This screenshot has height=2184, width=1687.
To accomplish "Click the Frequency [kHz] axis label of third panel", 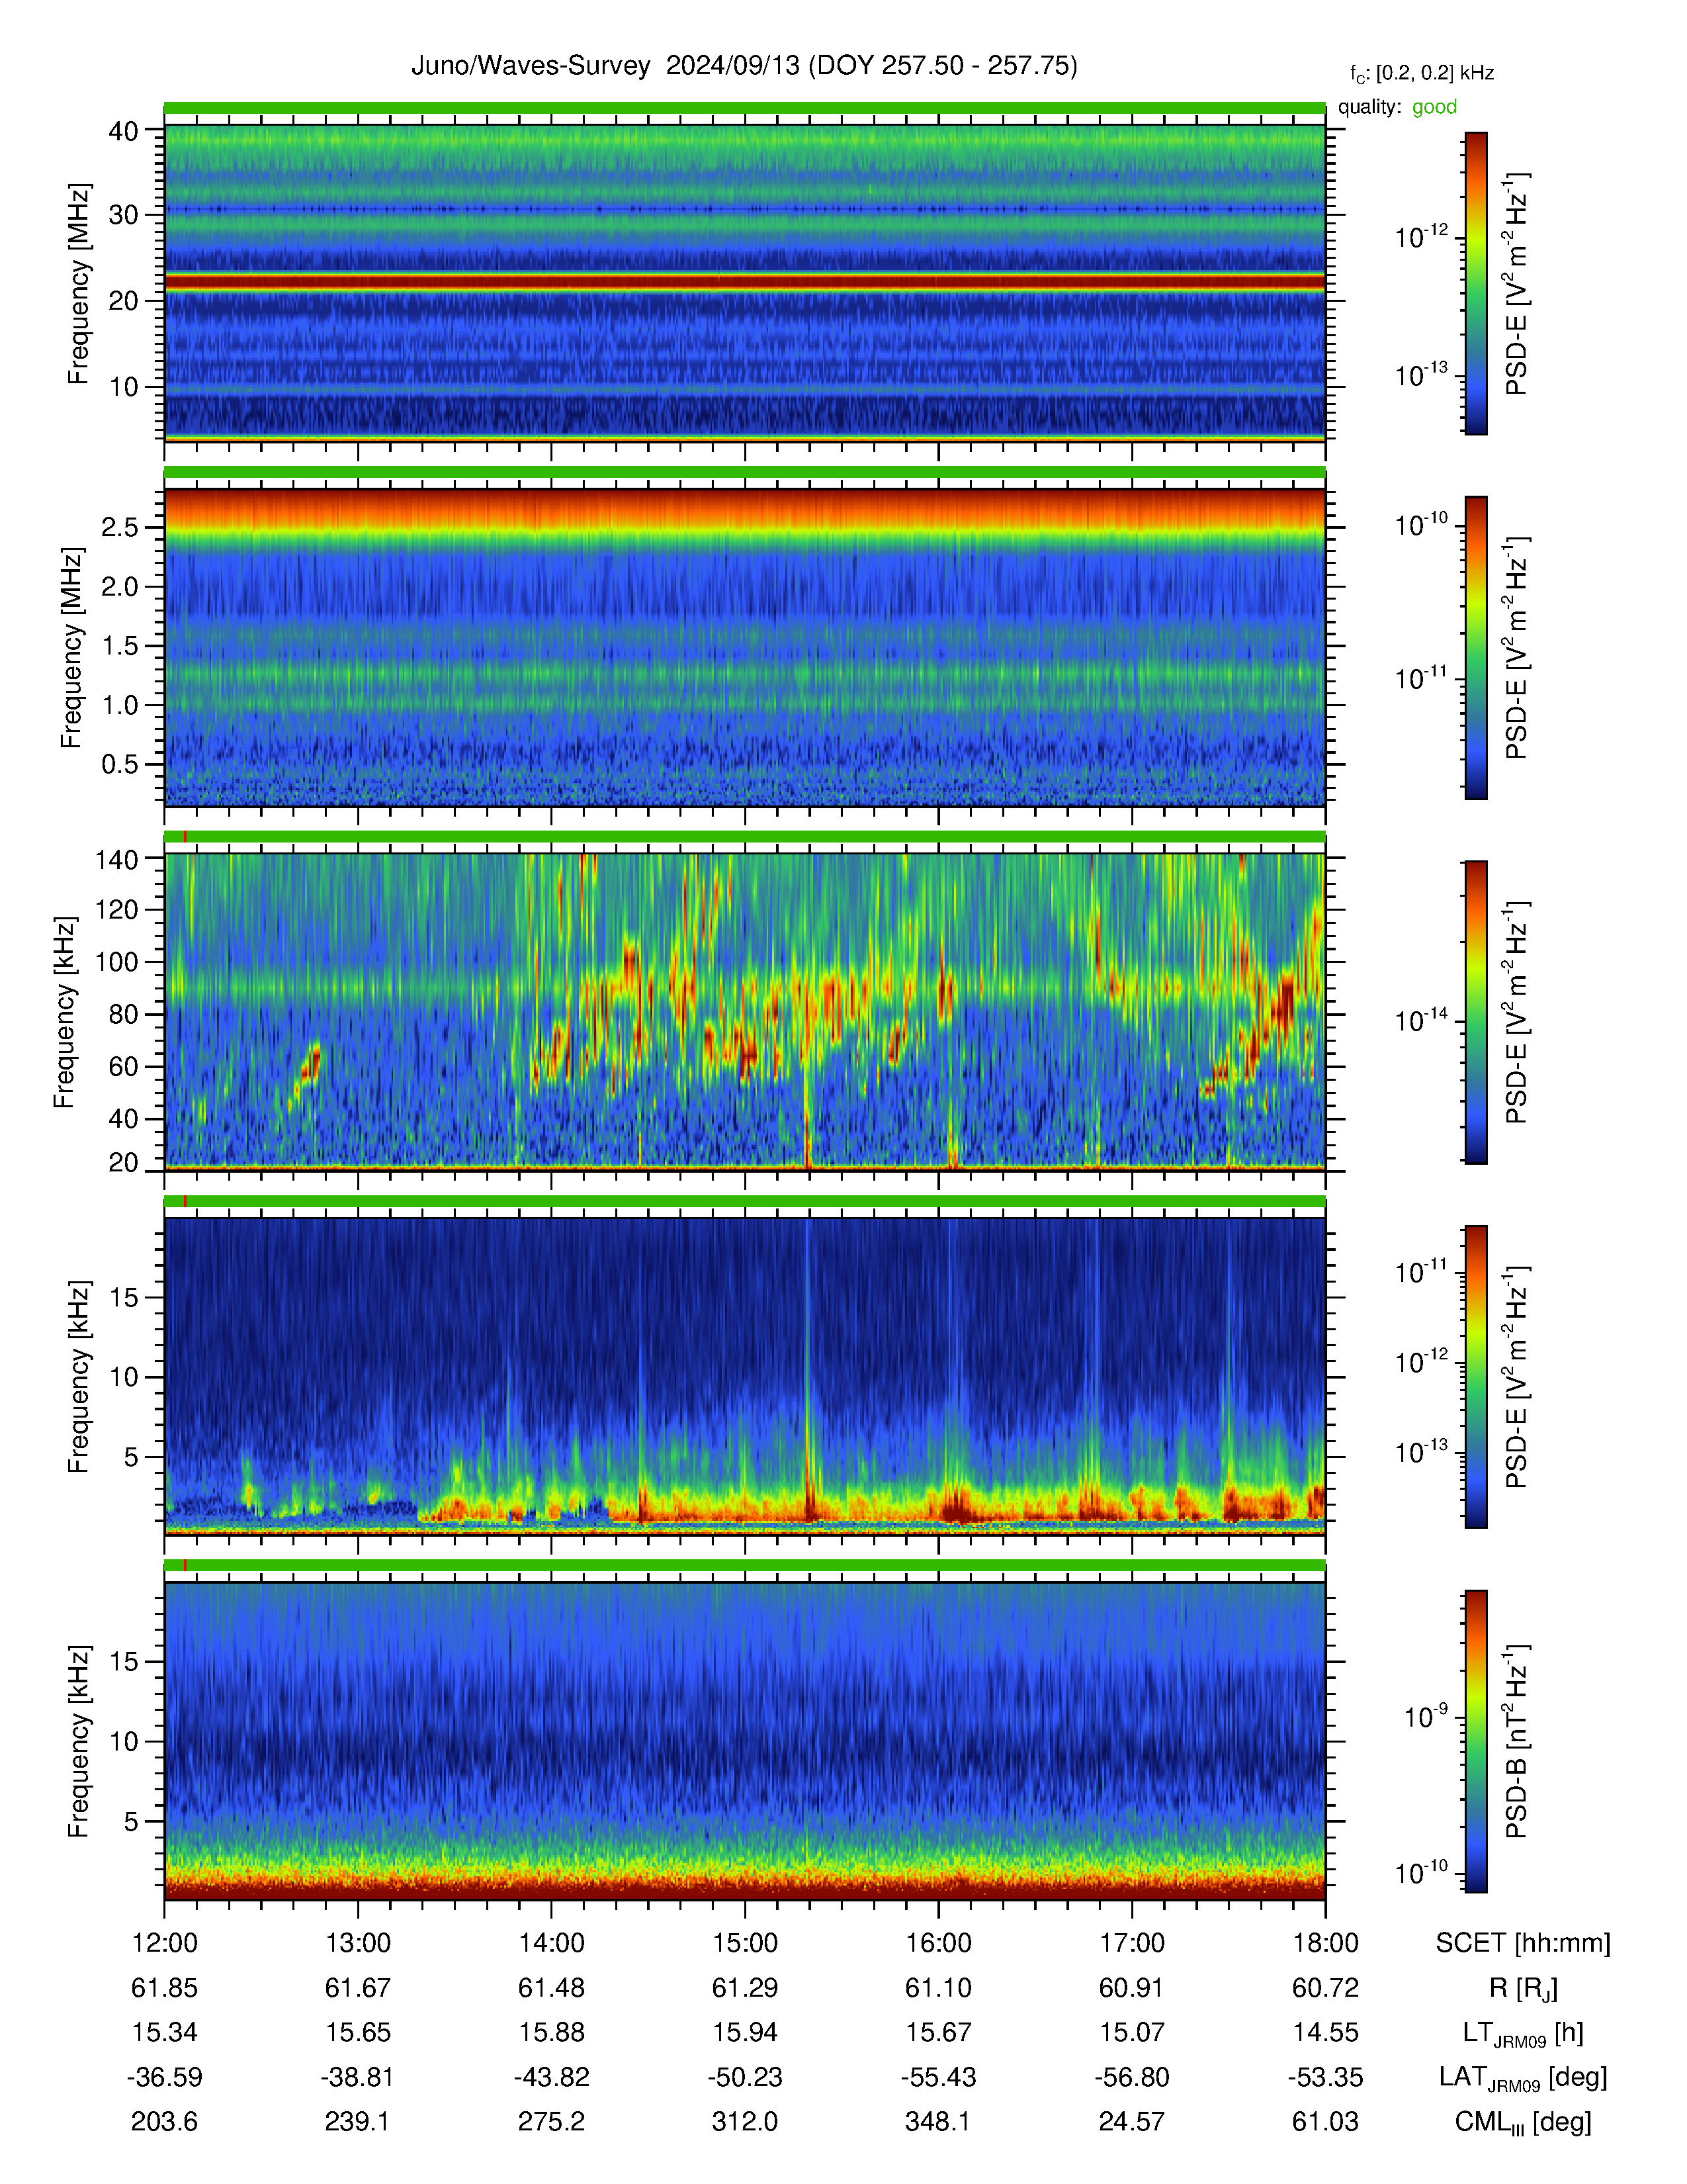I will pos(64,1012).
